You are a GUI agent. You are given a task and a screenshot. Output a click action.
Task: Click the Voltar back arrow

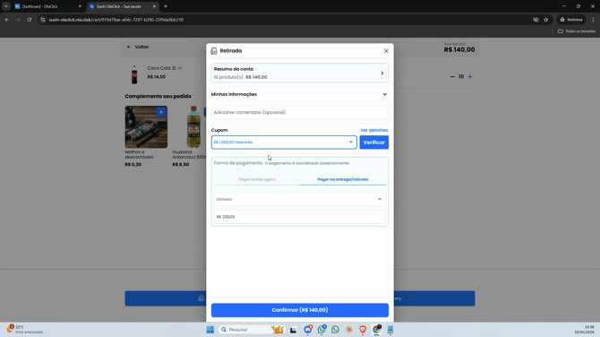[129, 47]
